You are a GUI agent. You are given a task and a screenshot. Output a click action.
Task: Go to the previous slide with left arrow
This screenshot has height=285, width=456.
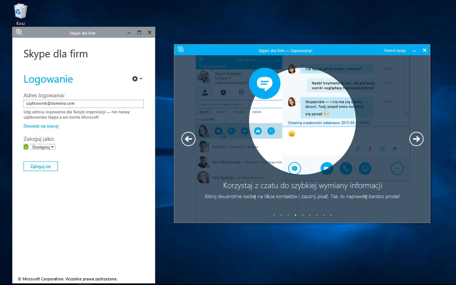(x=188, y=139)
